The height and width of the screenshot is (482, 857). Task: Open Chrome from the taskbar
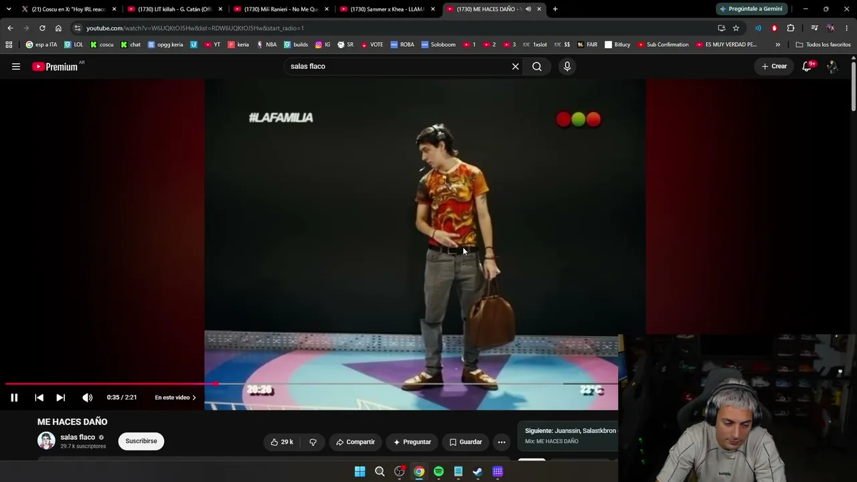(418, 471)
